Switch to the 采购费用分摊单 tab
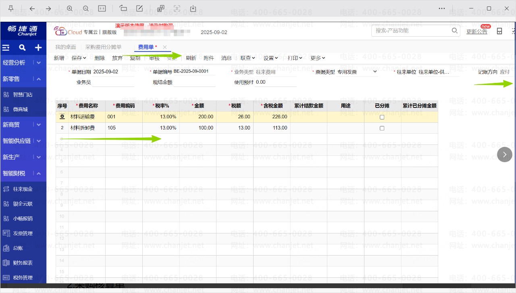516x293 pixels. [x=104, y=47]
